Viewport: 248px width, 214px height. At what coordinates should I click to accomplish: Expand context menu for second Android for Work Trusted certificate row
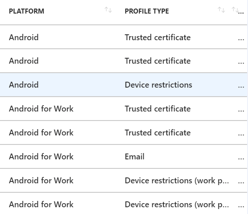point(241,135)
